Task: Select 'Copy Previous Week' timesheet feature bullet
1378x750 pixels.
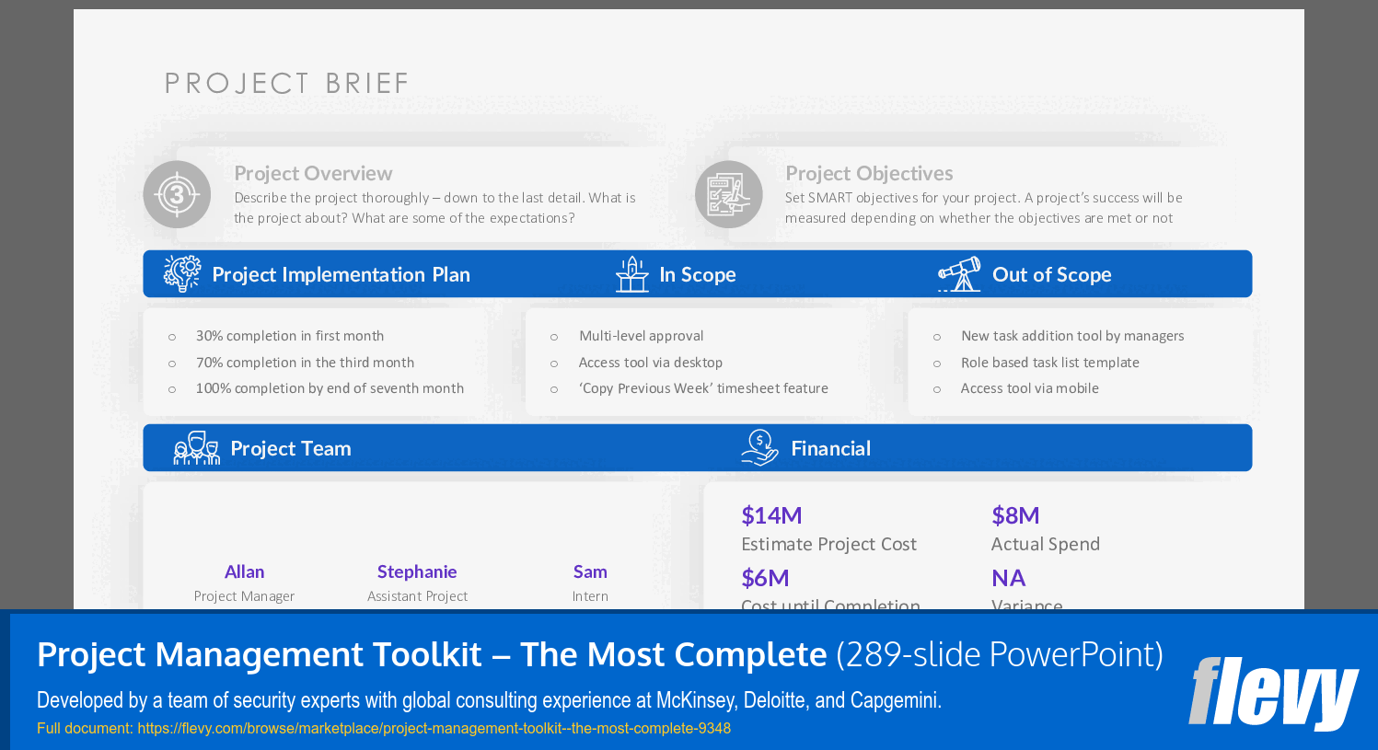Action: point(703,388)
